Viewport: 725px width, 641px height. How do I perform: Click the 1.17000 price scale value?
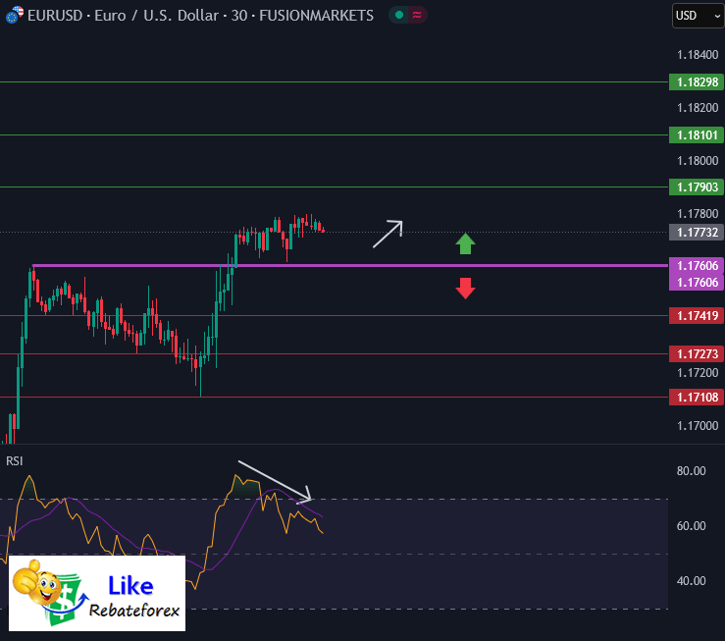tap(698, 426)
